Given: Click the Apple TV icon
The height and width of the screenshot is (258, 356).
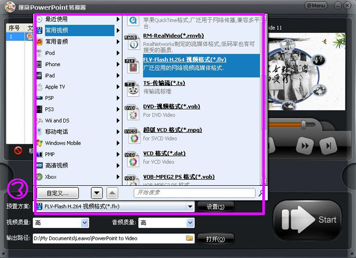Looking at the screenshot, I should [x=39, y=87].
